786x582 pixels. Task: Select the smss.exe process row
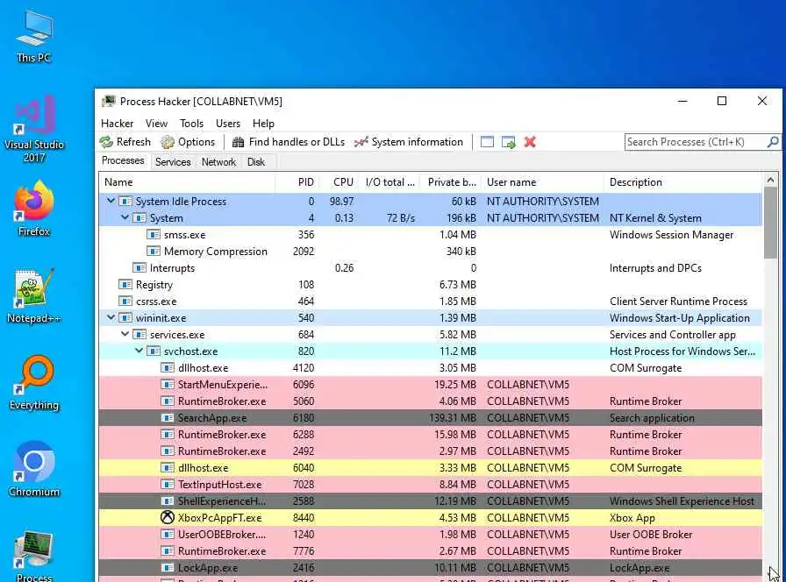click(431, 234)
